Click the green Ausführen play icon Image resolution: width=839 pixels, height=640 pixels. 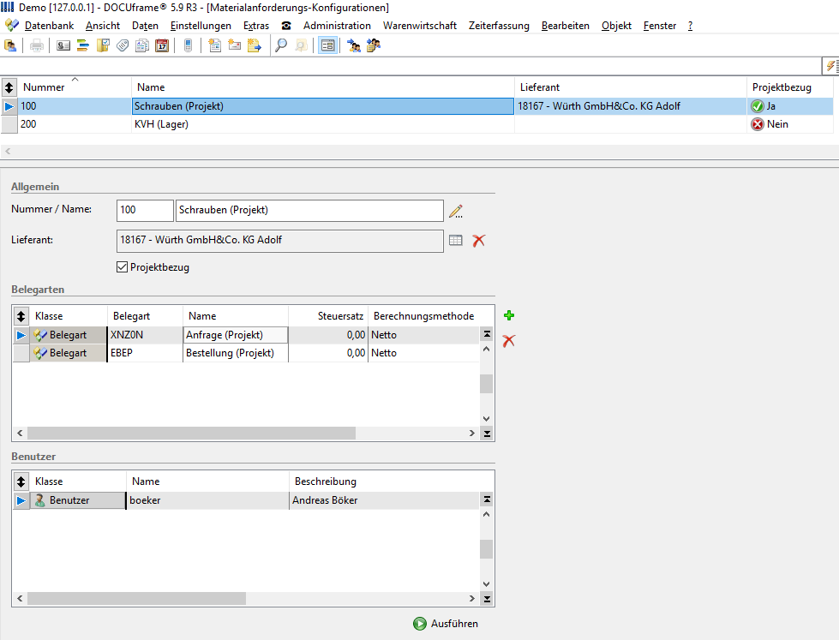coord(420,624)
